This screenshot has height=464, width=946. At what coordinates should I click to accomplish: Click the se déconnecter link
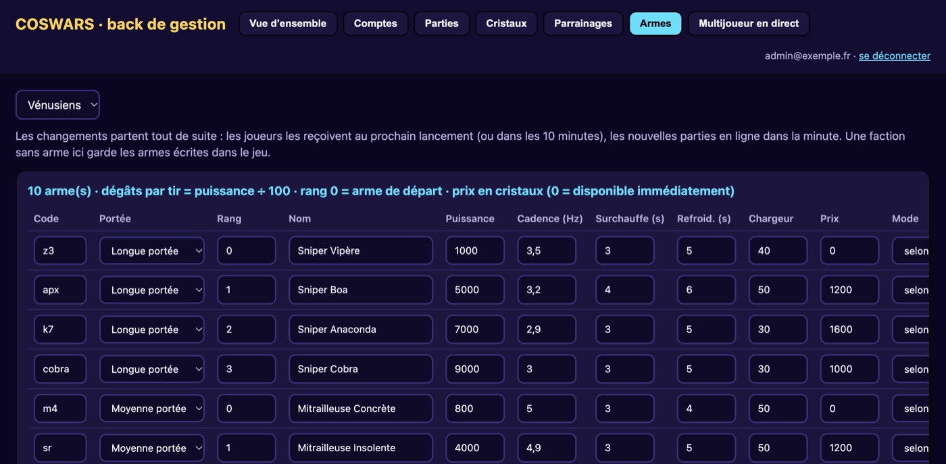(895, 56)
